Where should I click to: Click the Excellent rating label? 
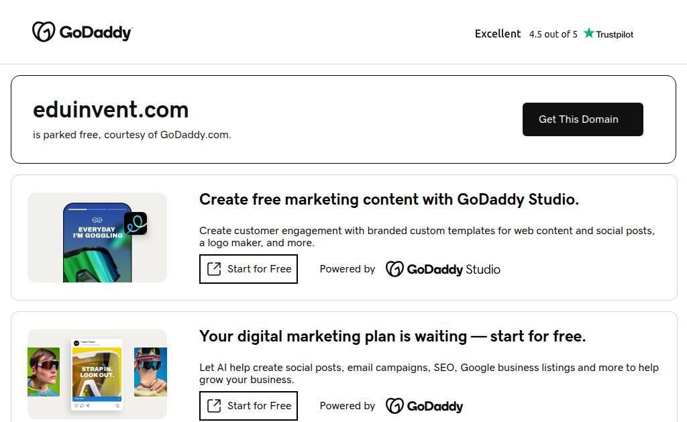tap(498, 34)
